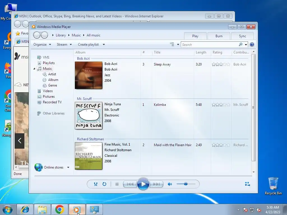Click the Online stores globe icon

[x=39, y=167]
